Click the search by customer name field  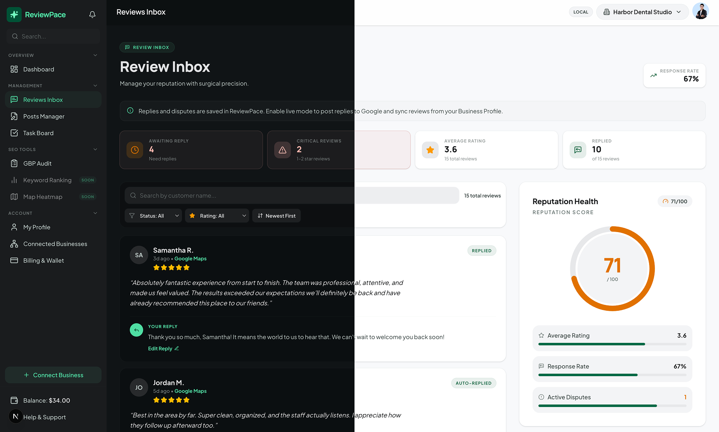(x=292, y=195)
